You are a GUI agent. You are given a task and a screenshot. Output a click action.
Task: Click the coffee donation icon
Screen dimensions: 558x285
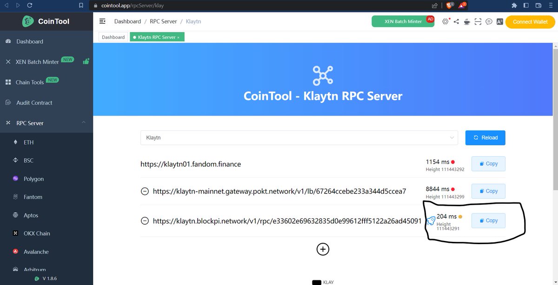pyautogui.click(x=466, y=21)
